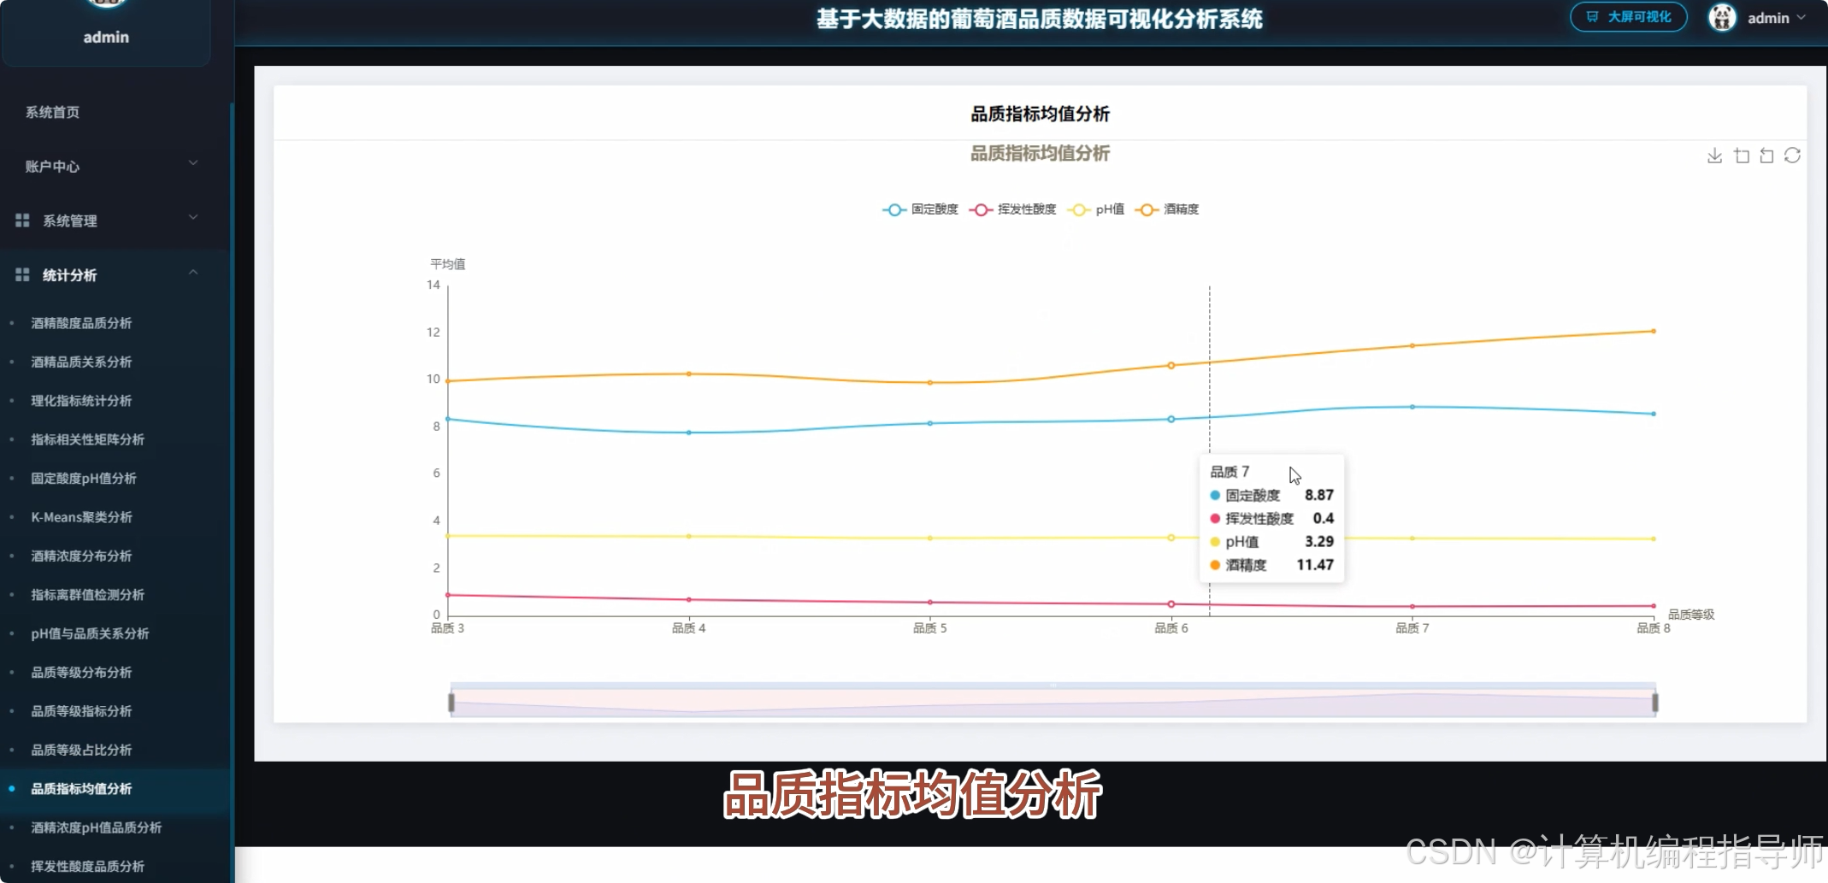Open 指标离群值检测分析 menu item

coord(87,595)
